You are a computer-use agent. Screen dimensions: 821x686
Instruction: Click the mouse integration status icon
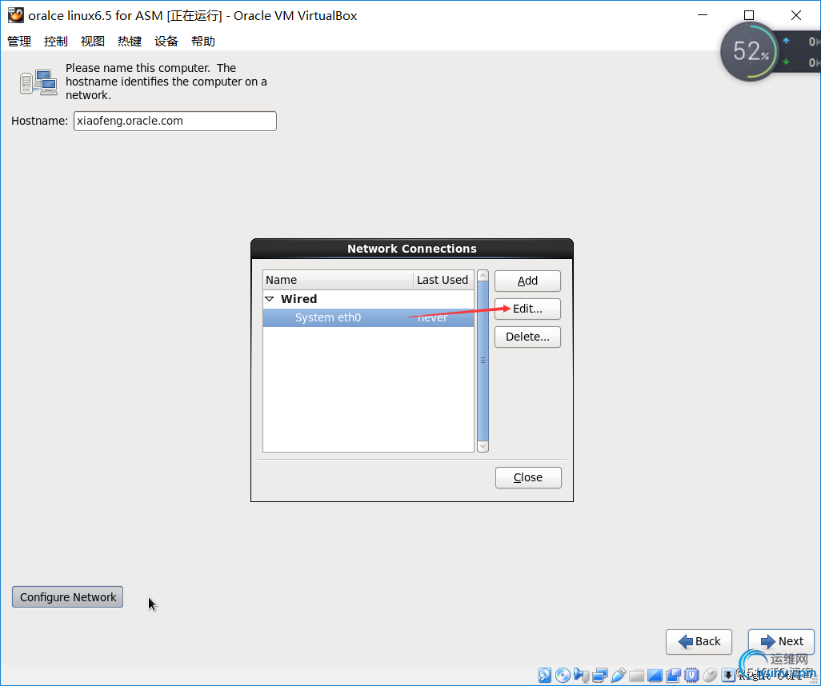coord(710,675)
